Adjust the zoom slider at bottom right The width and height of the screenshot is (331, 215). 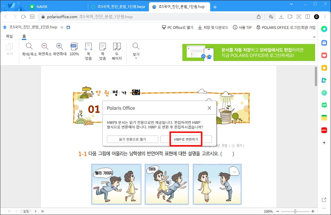[x=295, y=211]
